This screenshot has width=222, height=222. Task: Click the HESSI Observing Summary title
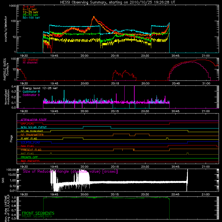point(117,2)
